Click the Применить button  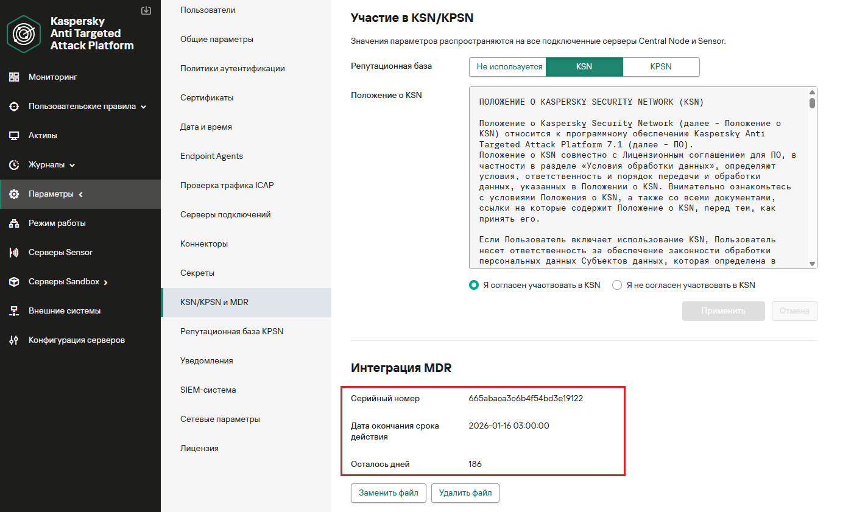coord(724,311)
